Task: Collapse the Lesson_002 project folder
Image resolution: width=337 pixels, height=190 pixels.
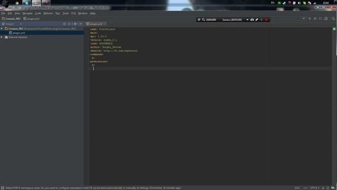Action: 2,28
